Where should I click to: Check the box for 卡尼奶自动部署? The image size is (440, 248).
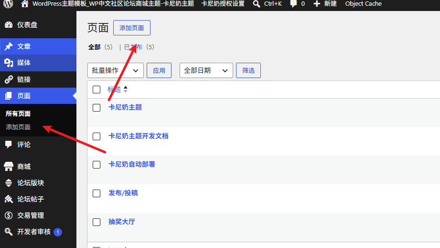click(97, 165)
